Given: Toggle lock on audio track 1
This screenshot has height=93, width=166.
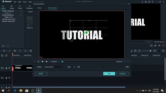Looking at the screenshot, I should [x=6, y=88].
